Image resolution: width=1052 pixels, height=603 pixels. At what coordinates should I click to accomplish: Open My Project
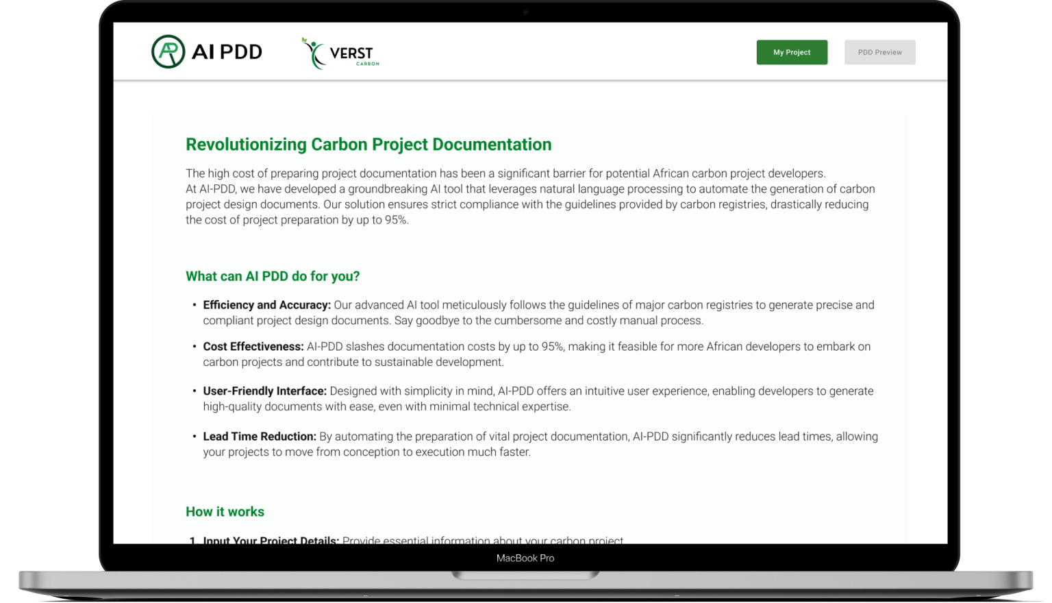click(x=792, y=52)
